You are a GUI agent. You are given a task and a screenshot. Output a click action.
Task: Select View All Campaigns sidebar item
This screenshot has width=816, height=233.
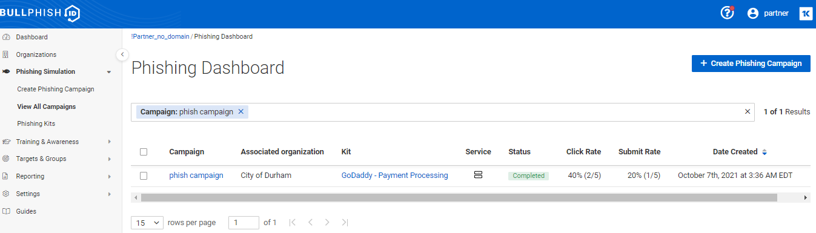[x=47, y=107]
